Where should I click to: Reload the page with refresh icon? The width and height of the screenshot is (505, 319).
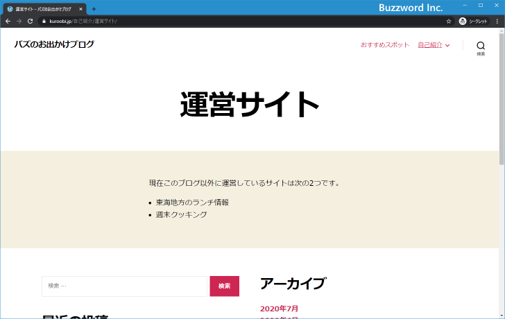pyautogui.click(x=31, y=21)
